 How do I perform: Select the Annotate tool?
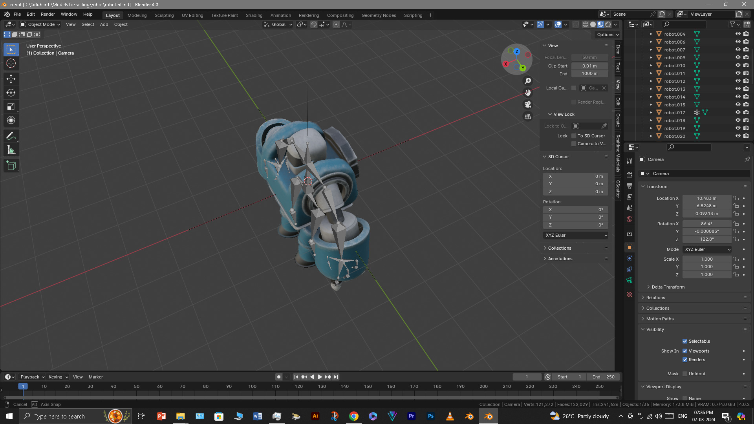point(11,136)
